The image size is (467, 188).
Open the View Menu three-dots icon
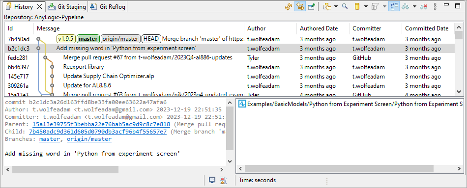click(435, 6)
